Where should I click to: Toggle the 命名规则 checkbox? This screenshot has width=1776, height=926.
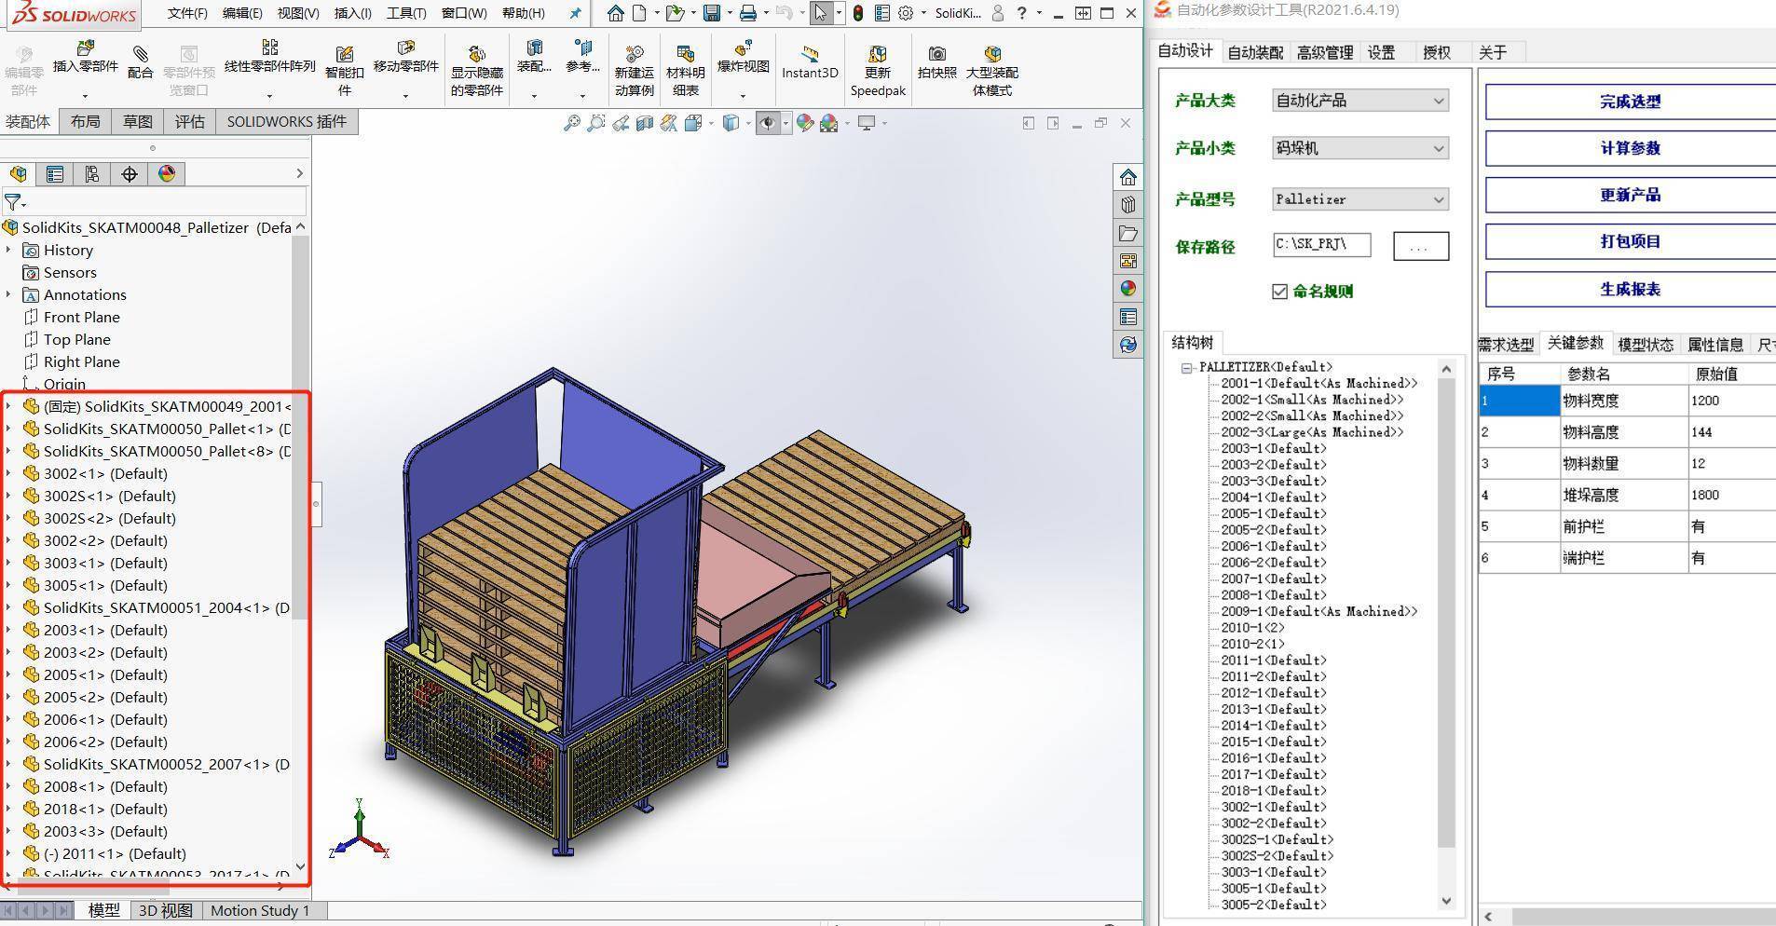tap(1280, 292)
